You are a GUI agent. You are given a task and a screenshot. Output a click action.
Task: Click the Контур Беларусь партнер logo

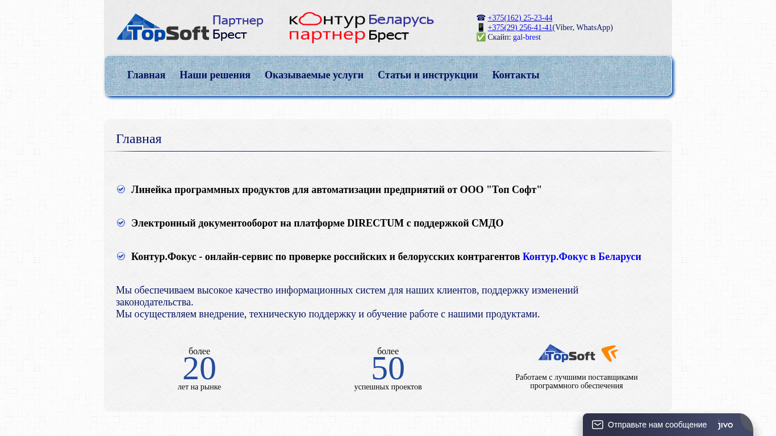coord(361,27)
